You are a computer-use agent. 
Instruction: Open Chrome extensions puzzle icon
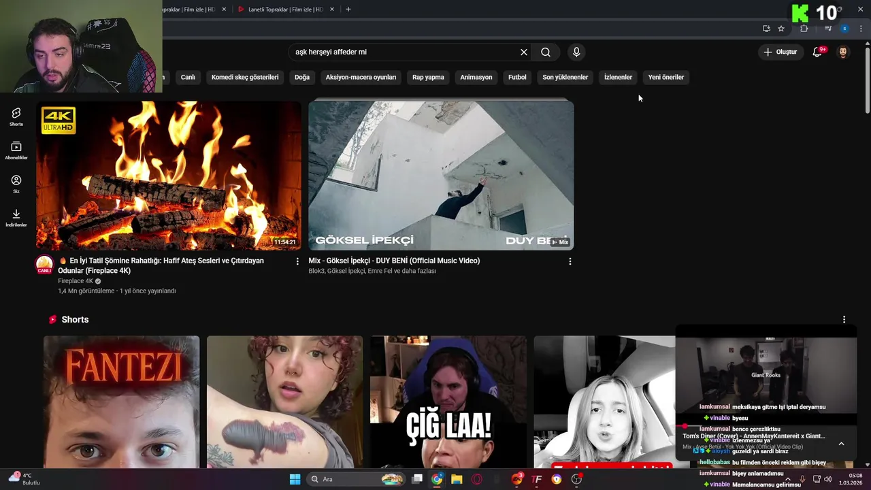pyautogui.click(x=804, y=29)
